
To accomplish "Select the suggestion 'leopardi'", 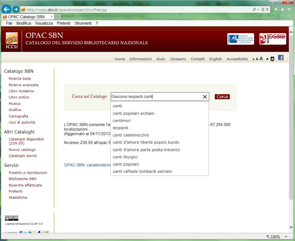I will point(160,128).
